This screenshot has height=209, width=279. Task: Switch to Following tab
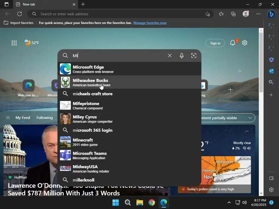click(x=44, y=118)
